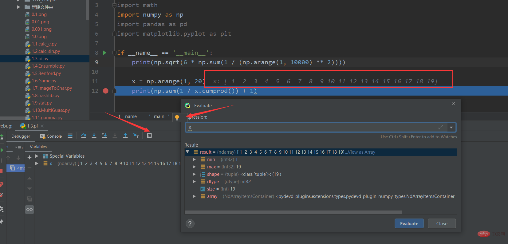Select the 1.0.png image file
This screenshot has width=508, height=244.
[x=39, y=37]
